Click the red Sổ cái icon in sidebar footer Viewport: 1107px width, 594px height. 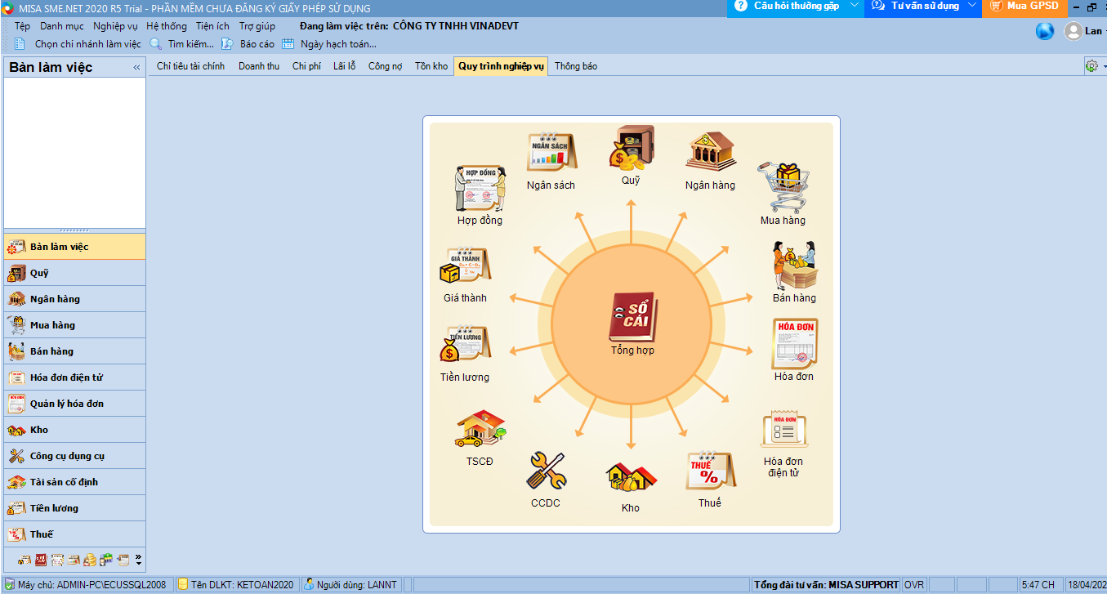coord(41,560)
